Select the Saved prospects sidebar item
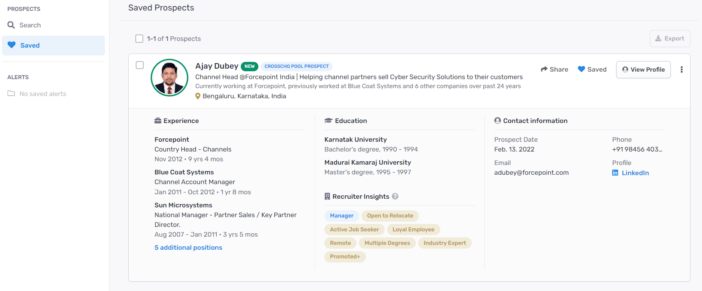 coord(53,45)
